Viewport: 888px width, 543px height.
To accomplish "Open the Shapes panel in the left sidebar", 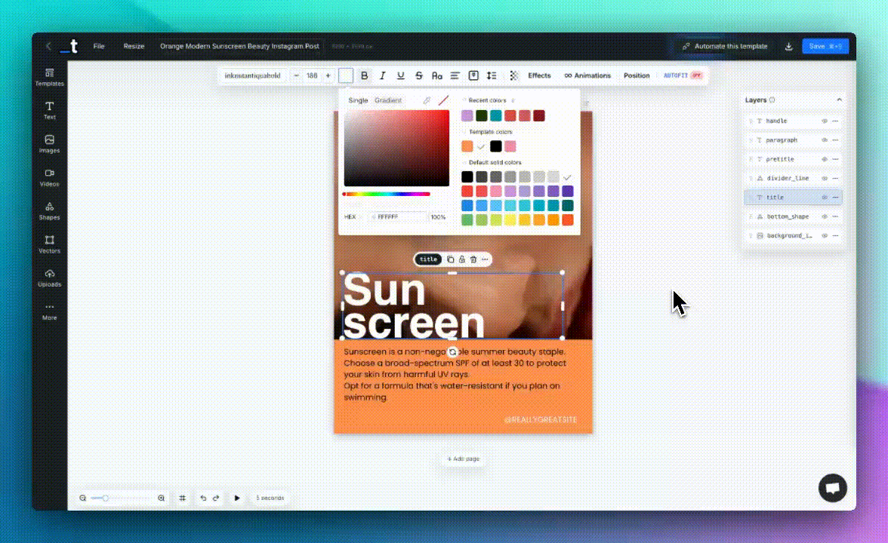I will tap(49, 210).
